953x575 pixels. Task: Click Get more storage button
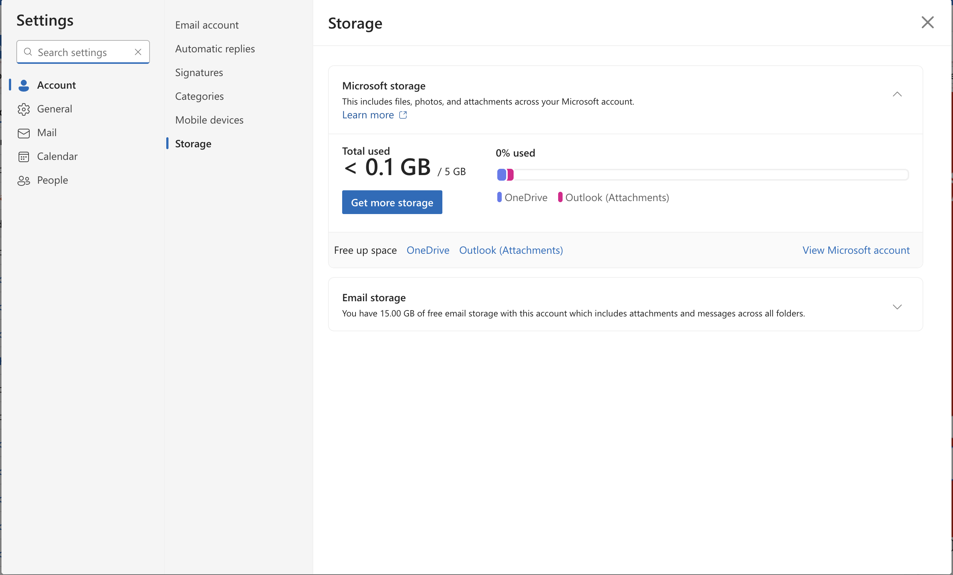(x=392, y=202)
